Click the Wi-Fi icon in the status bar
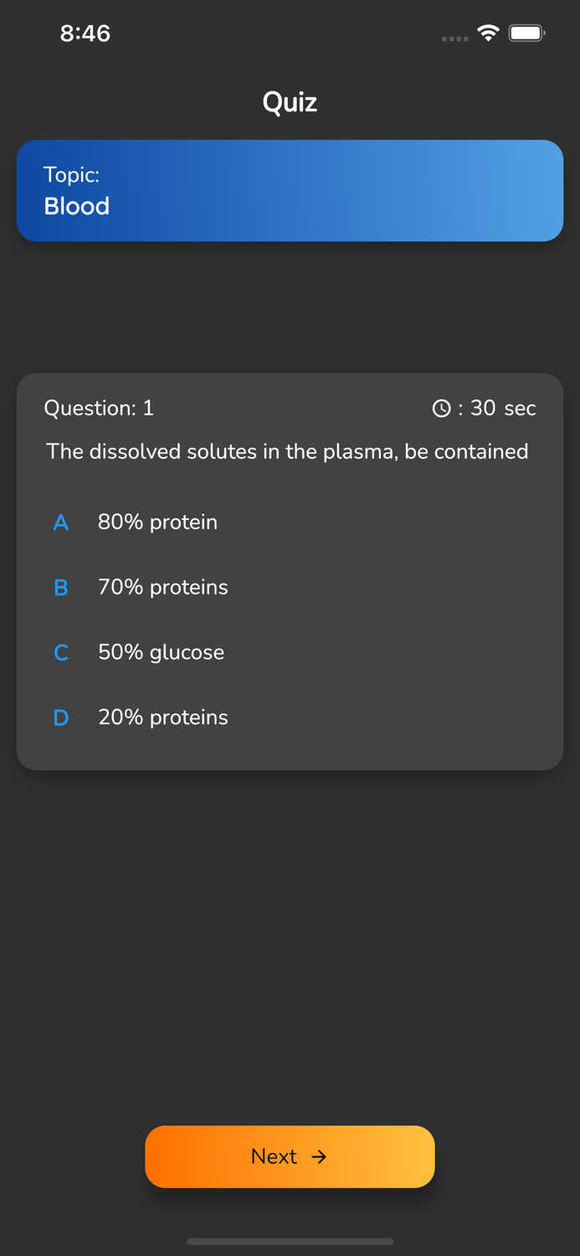This screenshot has width=580, height=1256. (x=488, y=33)
